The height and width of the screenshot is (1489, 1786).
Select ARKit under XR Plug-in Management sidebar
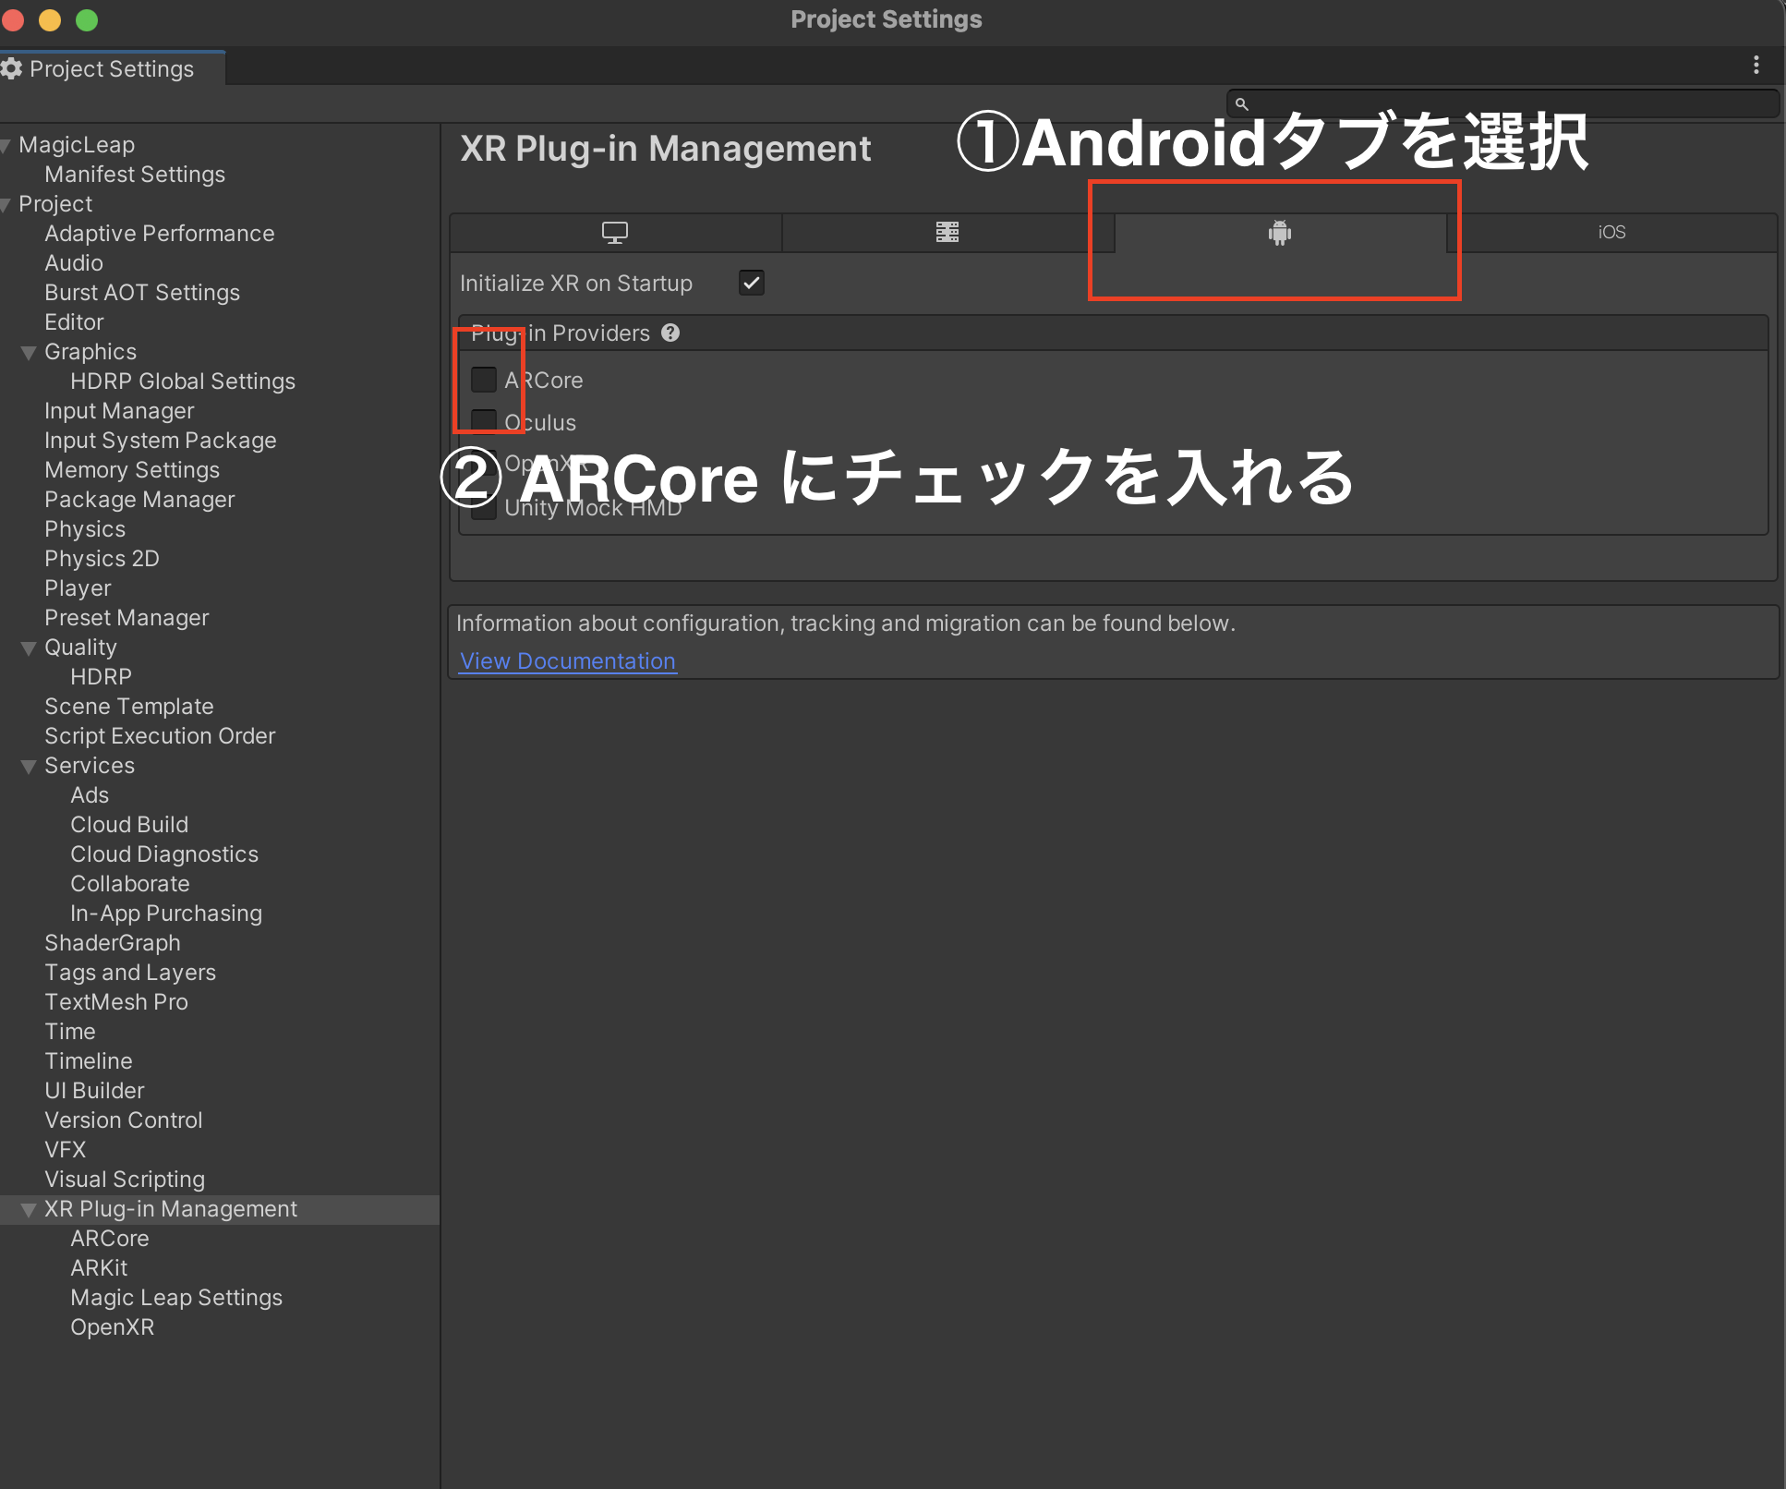pos(99,1267)
